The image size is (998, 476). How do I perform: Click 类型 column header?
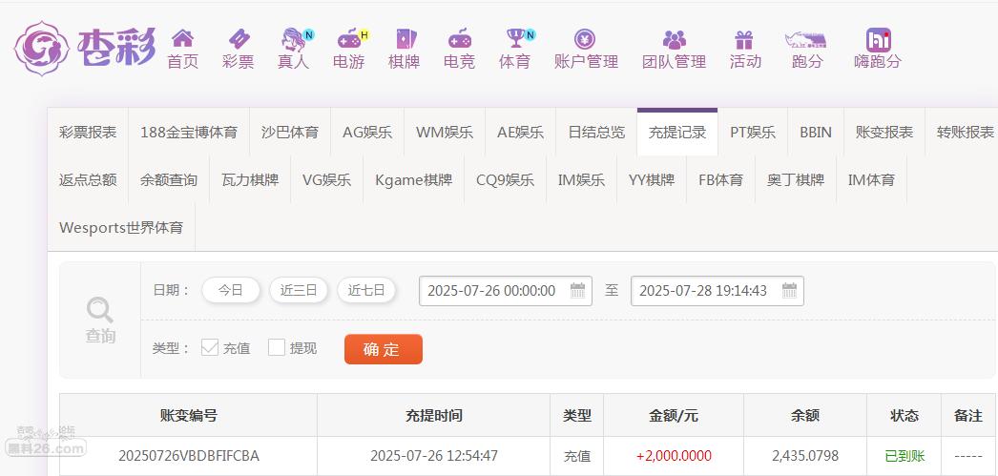pos(576,416)
